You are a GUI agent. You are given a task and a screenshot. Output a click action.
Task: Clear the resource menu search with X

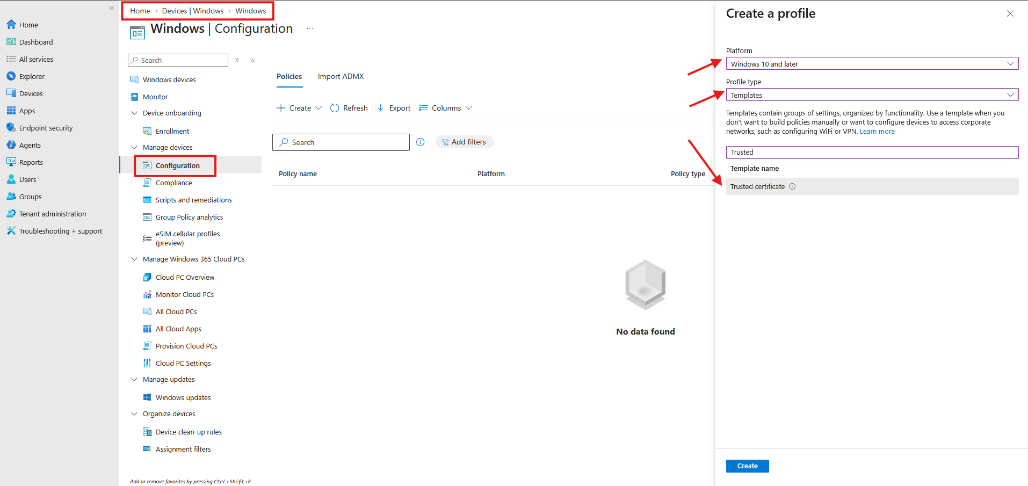click(x=237, y=60)
